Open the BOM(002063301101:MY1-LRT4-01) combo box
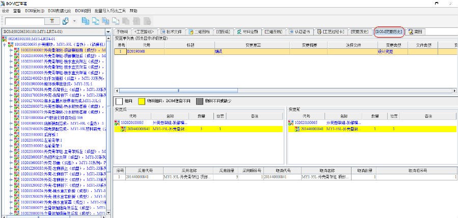The width and height of the screenshot is (458, 218). click(x=108, y=32)
